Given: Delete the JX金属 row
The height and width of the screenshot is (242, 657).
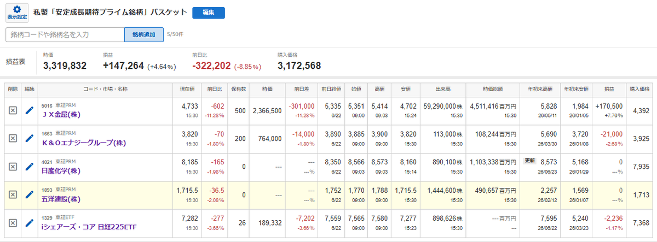Looking at the screenshot, I should point(13,110).
